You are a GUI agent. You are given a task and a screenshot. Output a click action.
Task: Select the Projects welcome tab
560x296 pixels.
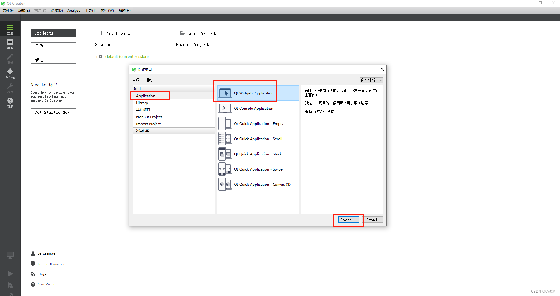(53, 33)
